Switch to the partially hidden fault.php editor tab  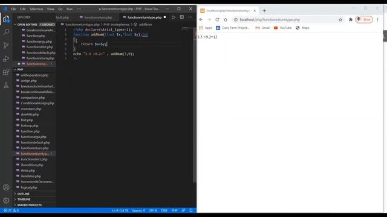click(62, 17)
